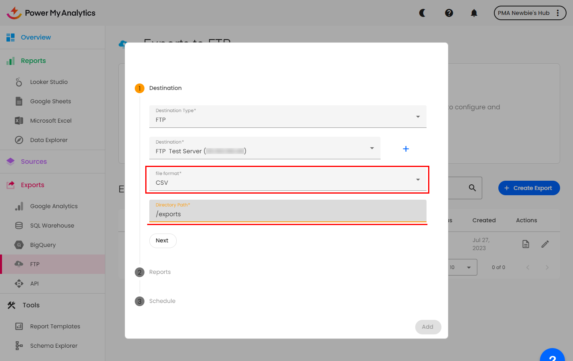This screenshot has height=361, width=573.
Task: Select BigQuery under Exports
Action: [43, 245]
